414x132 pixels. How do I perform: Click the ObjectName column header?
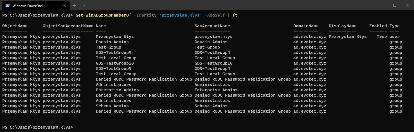coord(15,26)
